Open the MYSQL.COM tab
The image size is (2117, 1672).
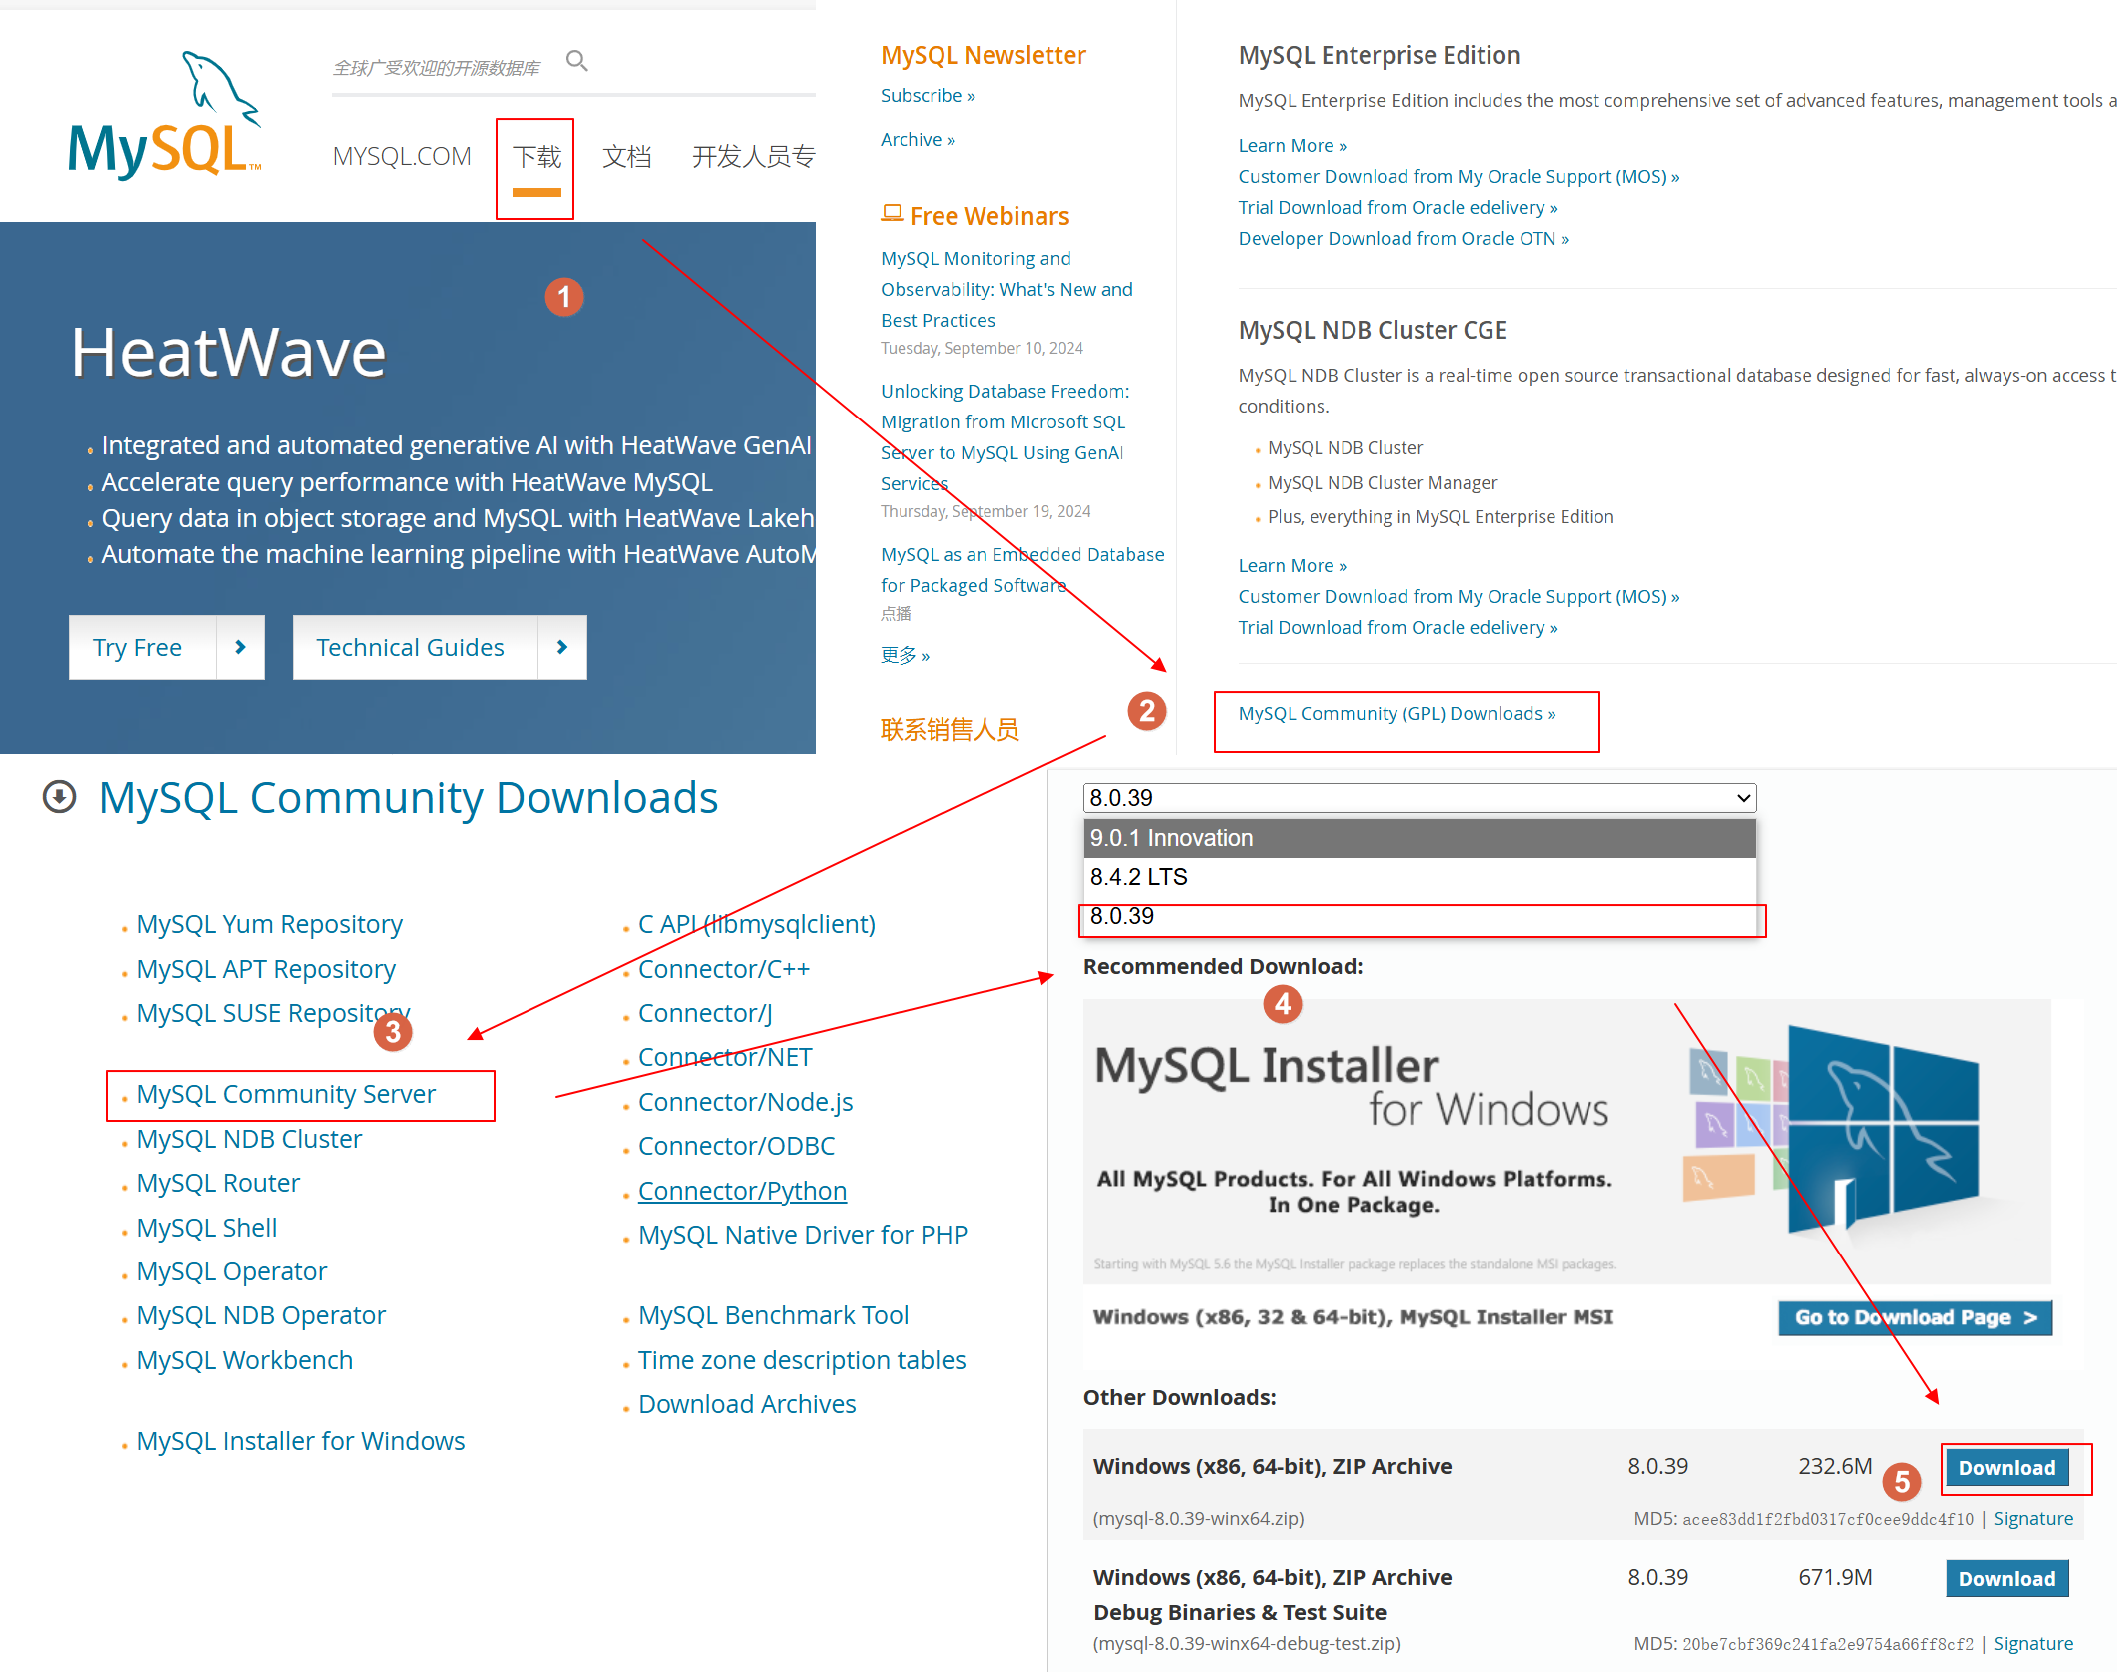402,156
